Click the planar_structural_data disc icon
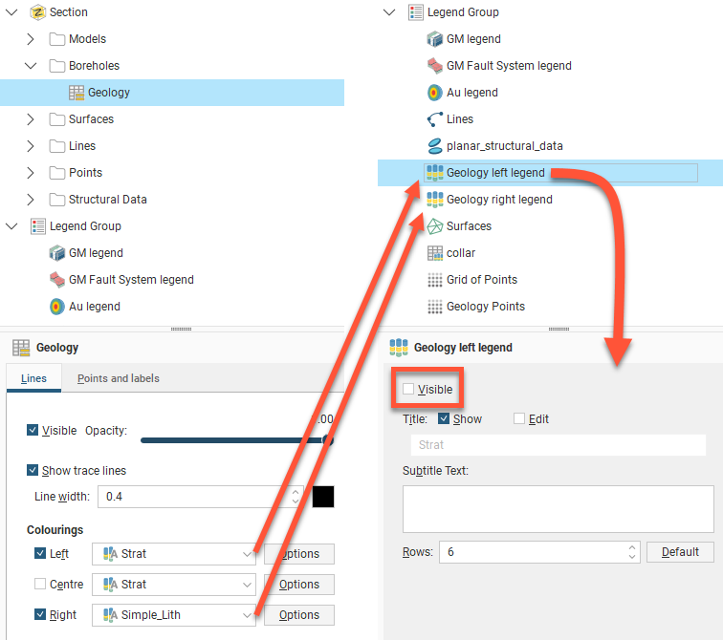 click(435, 146)
